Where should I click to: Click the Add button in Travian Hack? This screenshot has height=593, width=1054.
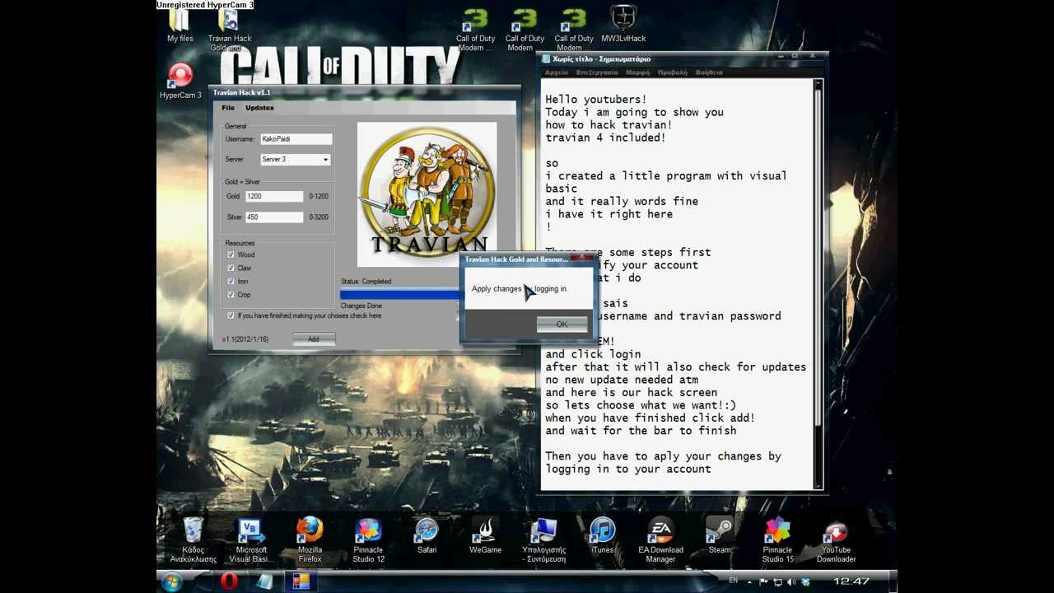pyautogui.click(x=314, y=339)
